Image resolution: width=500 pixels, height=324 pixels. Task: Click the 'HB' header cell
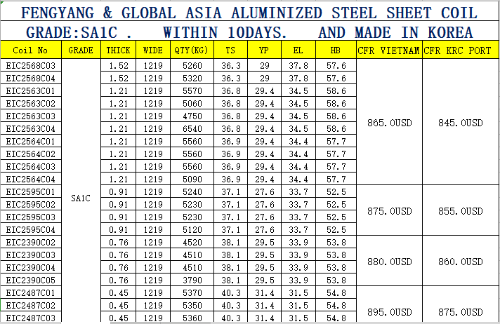[336, 50]
